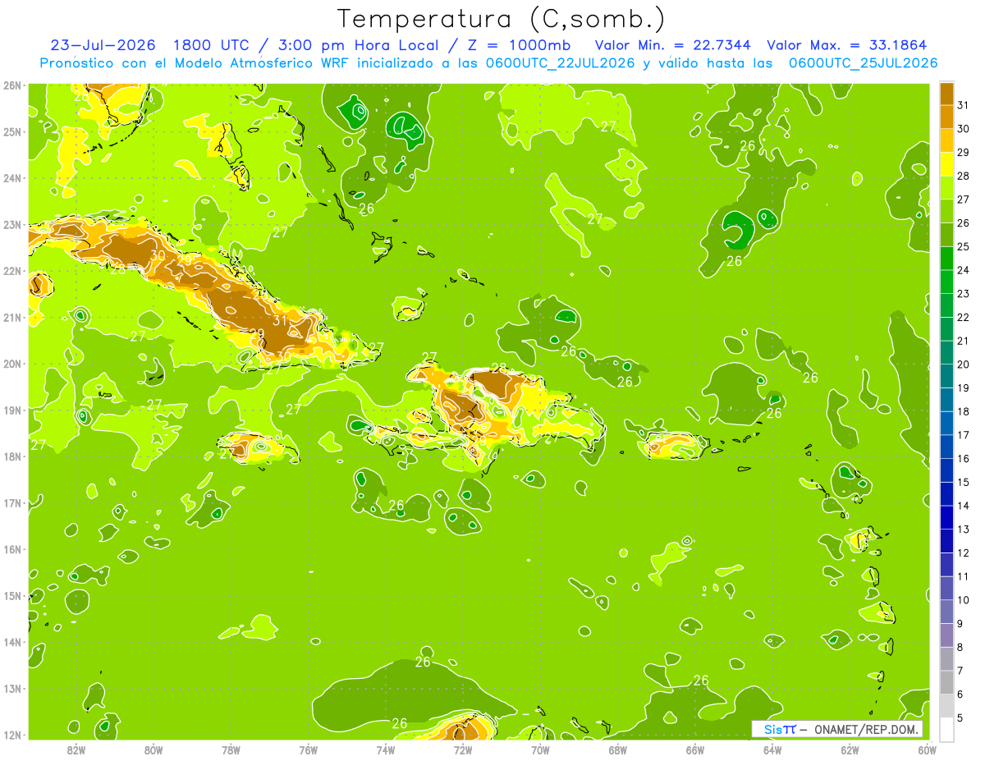Image resolution: width=985 pixels, height=761 pixels.
Task: Click the color bar label '10'
Action: pyautogui.click(x=964, y=599)
